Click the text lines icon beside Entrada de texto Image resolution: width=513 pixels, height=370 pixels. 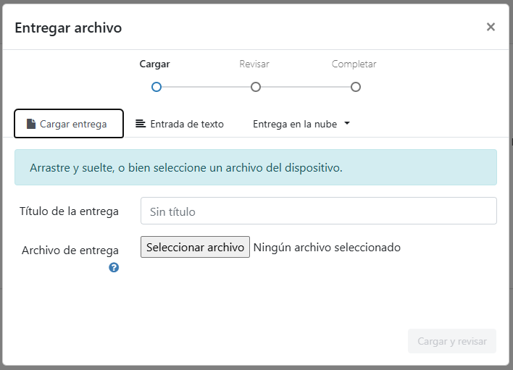pos(141,124)
